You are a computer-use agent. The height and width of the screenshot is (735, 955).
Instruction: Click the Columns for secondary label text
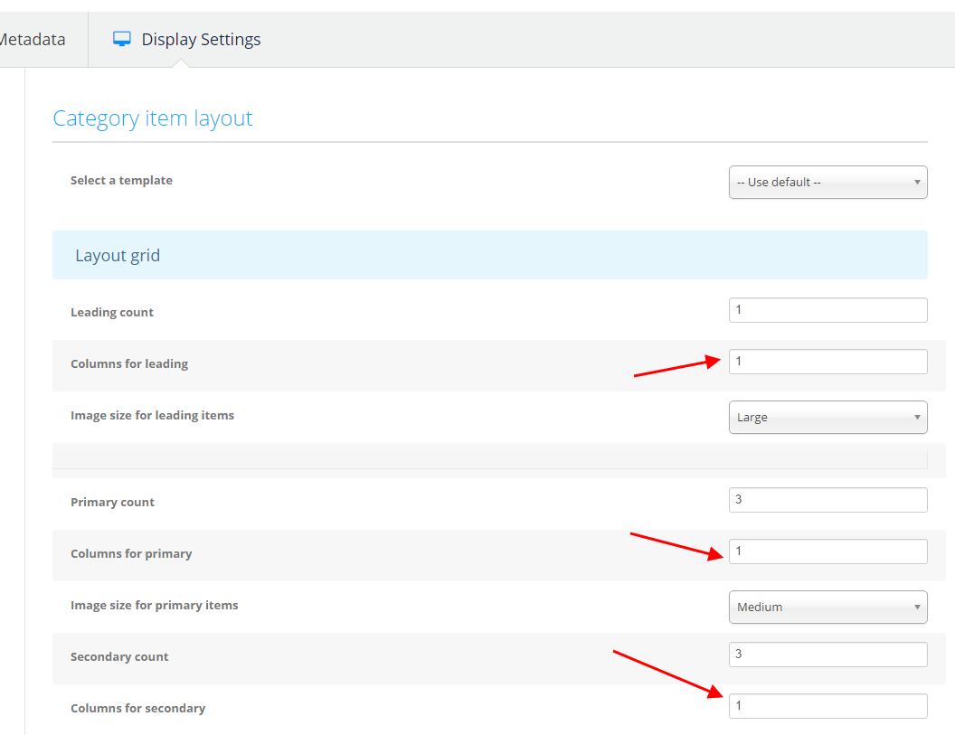pyautogui.click(x=137, y=709)
